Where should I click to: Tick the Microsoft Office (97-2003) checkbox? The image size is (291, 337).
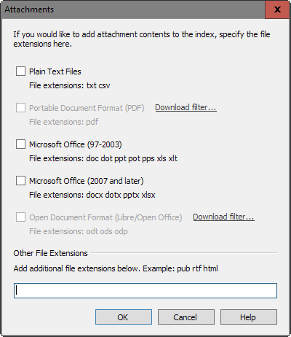(x=20, y=144)
